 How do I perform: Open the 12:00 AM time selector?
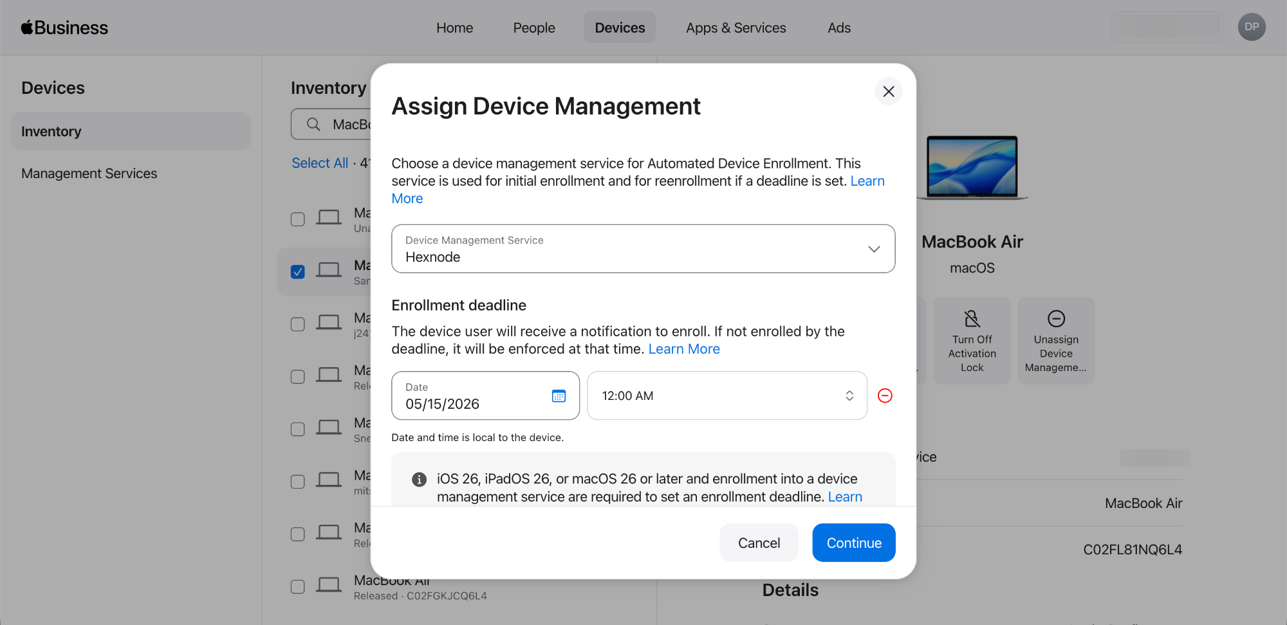727,395
